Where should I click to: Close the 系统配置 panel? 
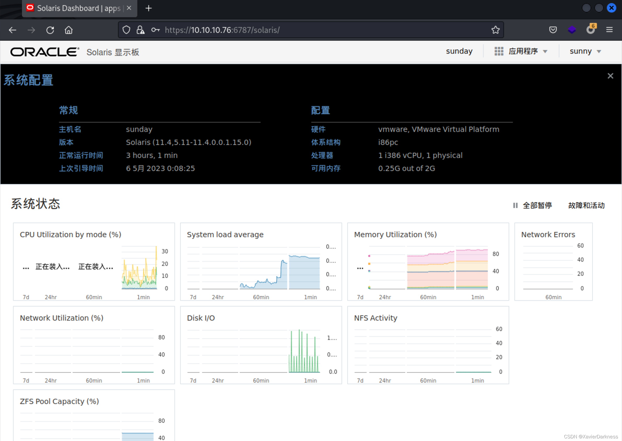point(610,76)
